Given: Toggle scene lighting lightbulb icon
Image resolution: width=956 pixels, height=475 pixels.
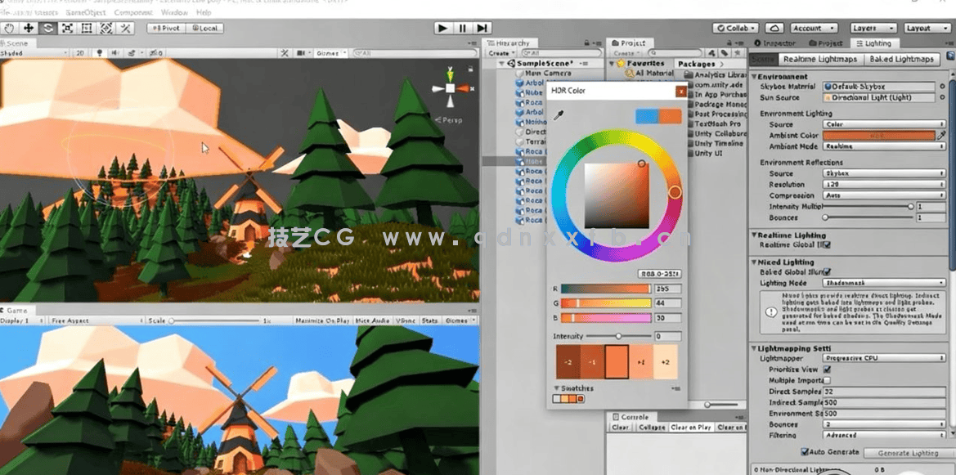Looking at the screenshot, I should click(x=101, y=53).
